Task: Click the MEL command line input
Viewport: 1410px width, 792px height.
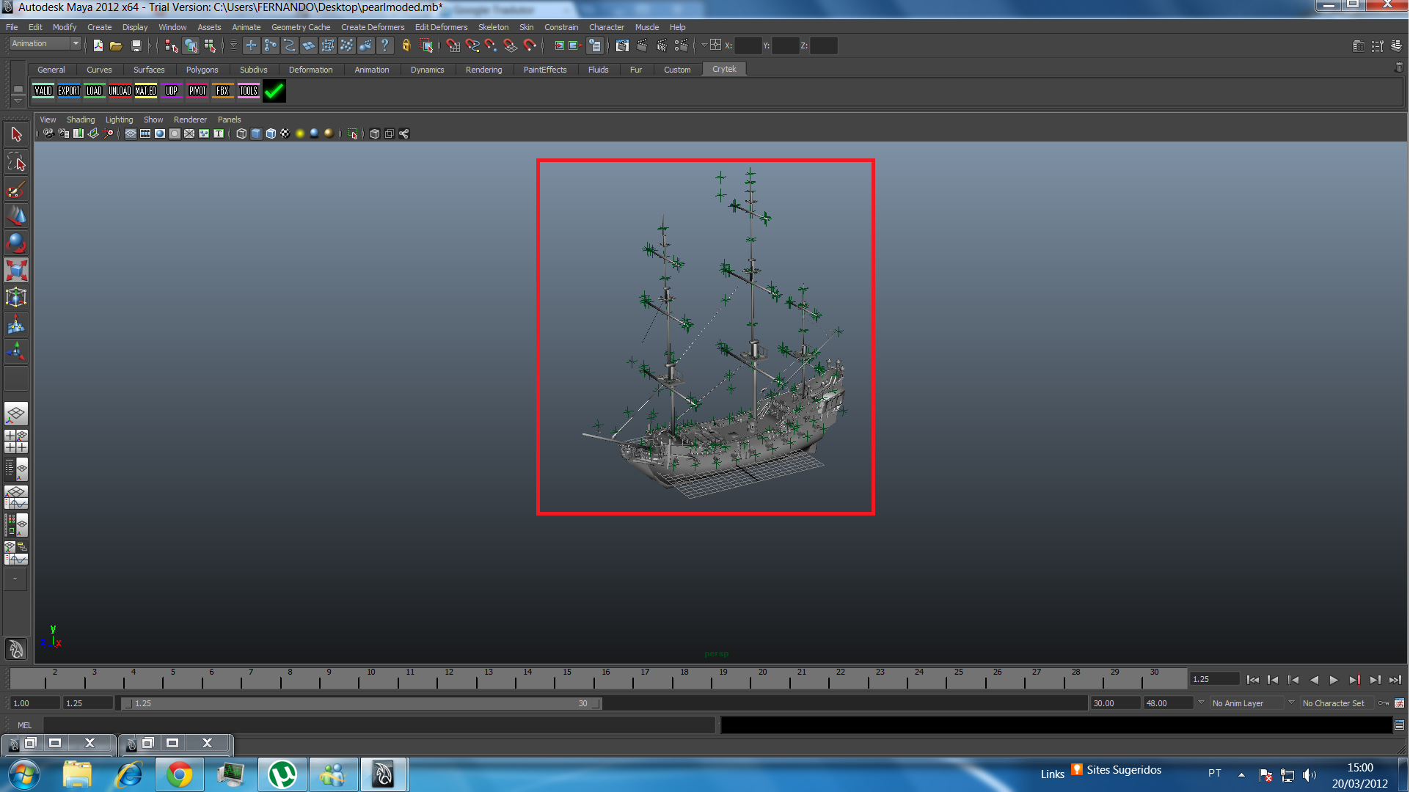Action: click(x=379, y=725)
